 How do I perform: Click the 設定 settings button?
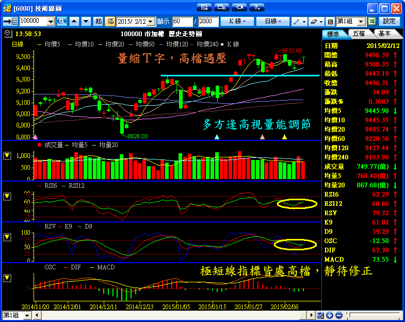[390, 21]
